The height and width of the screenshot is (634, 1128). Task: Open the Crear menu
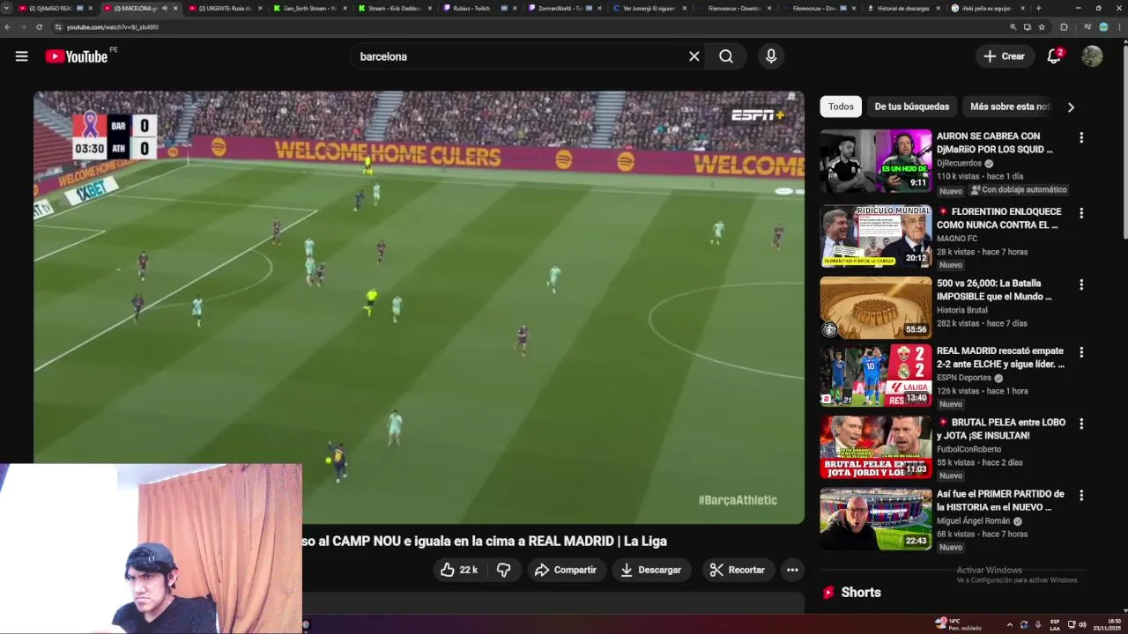tap(1005, 56)
